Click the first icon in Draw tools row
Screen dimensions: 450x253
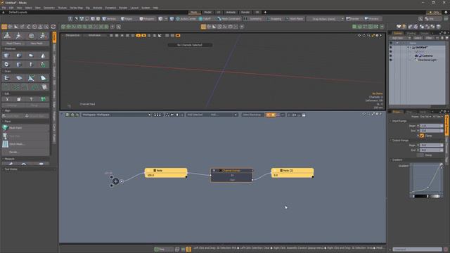tap(6, 78)
